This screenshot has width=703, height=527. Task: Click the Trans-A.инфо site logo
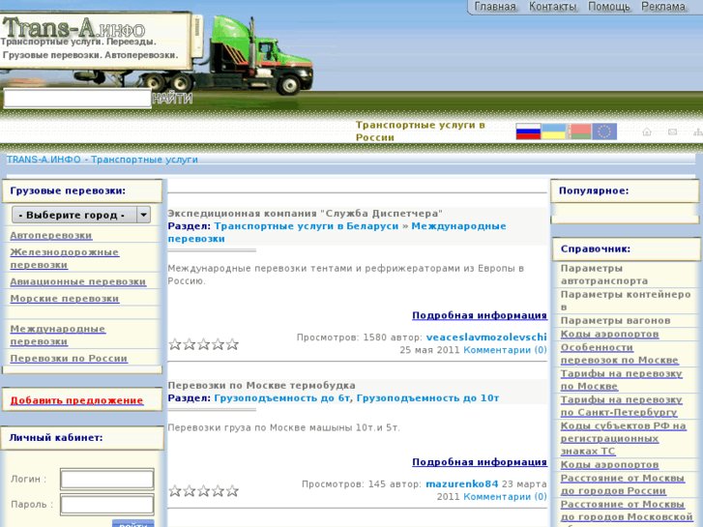tap(74, 28)
